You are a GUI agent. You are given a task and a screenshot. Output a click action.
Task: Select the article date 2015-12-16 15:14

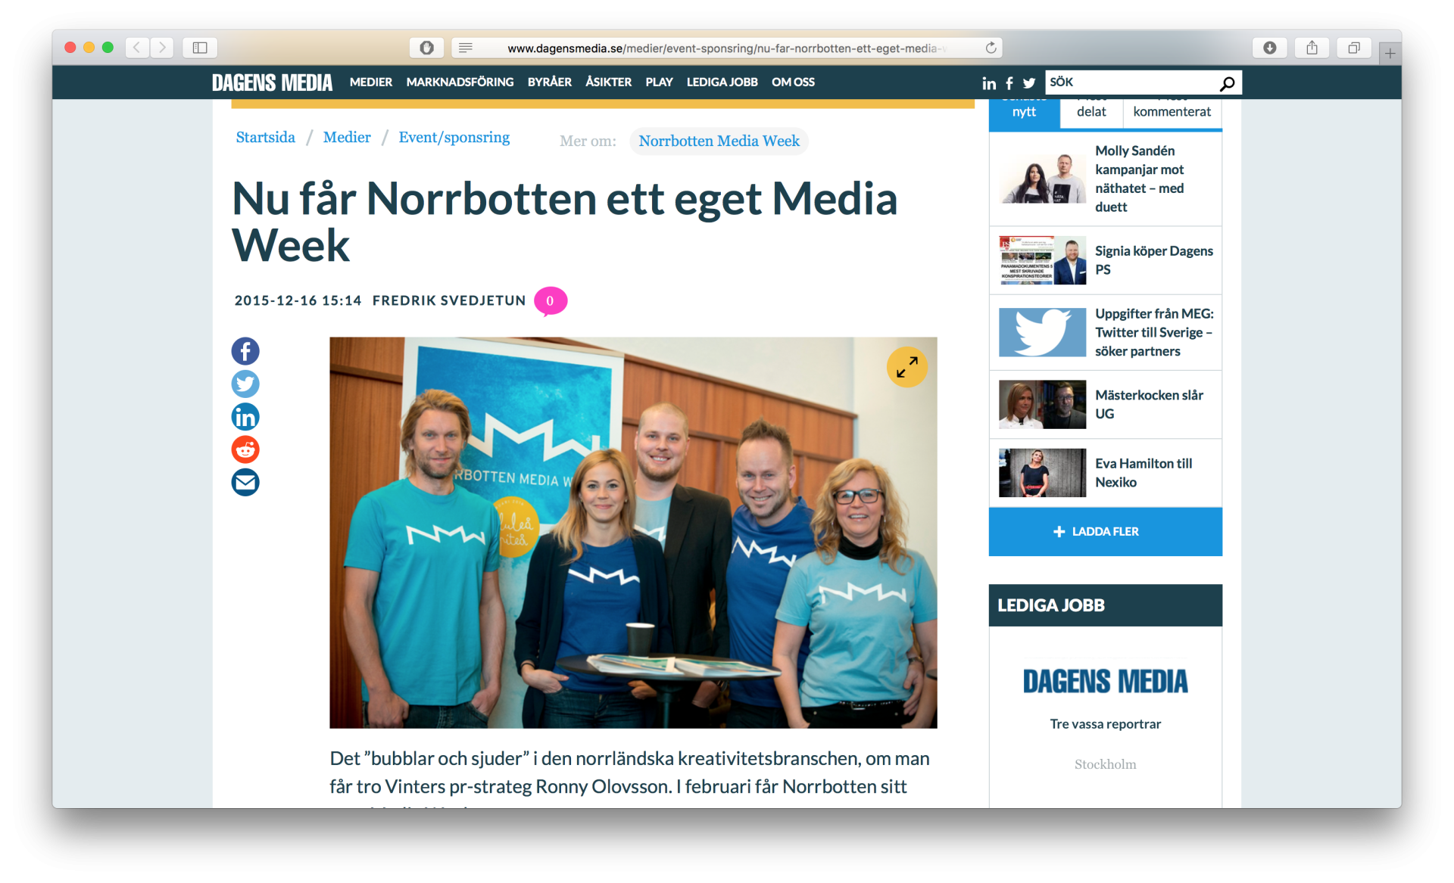tap(298, 300)
